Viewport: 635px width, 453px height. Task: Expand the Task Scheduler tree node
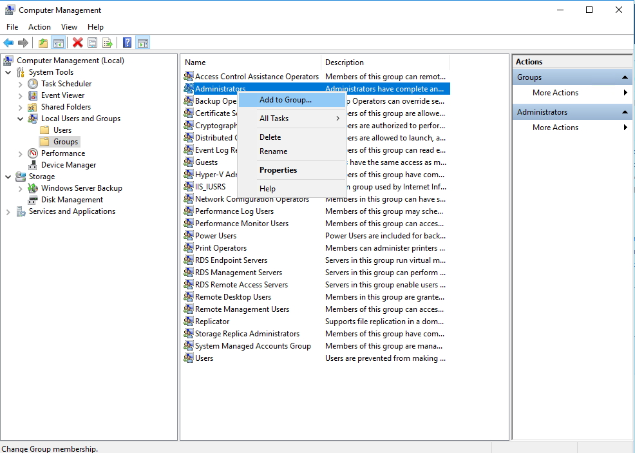click(21, 84)
